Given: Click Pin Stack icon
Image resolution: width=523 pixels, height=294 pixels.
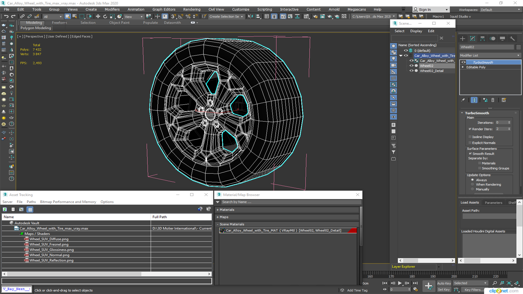Looking at the screenshot, I should (x=463, y=100).
